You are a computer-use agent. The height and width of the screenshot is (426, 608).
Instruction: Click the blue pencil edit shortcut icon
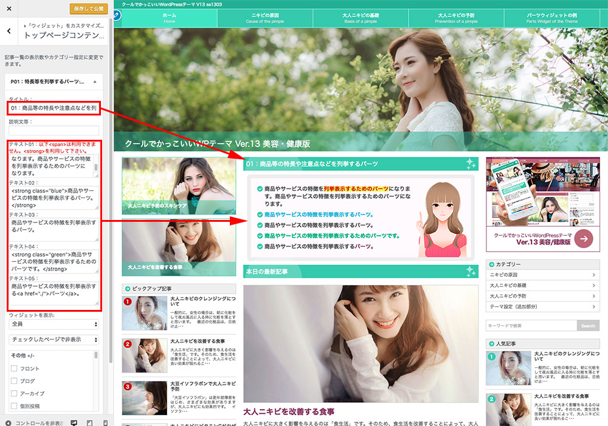(117, 14)
